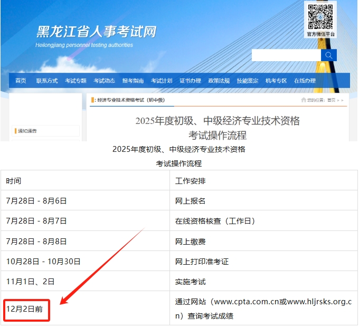This screenshot has width=359, height=328.
Task: Select the 政策法规 menu item
Action: point(219,81)
